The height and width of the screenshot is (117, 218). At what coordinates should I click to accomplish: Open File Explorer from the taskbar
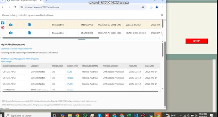click(x=70, y=115)
